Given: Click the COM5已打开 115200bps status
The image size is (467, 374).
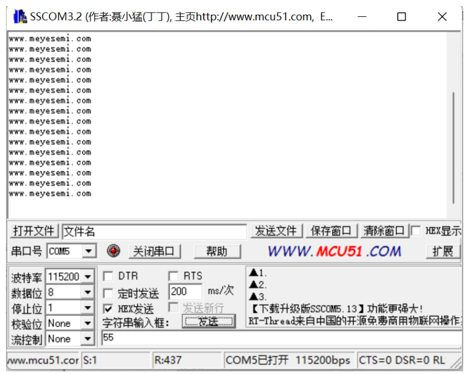Looking at the screenshot, I should [289, 360].
